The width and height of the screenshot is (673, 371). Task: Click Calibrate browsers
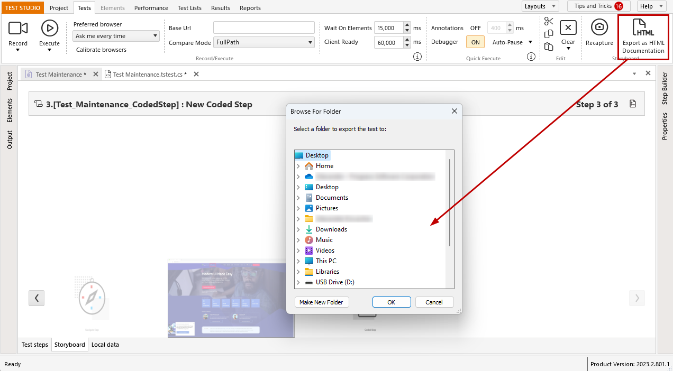(101, 50)
